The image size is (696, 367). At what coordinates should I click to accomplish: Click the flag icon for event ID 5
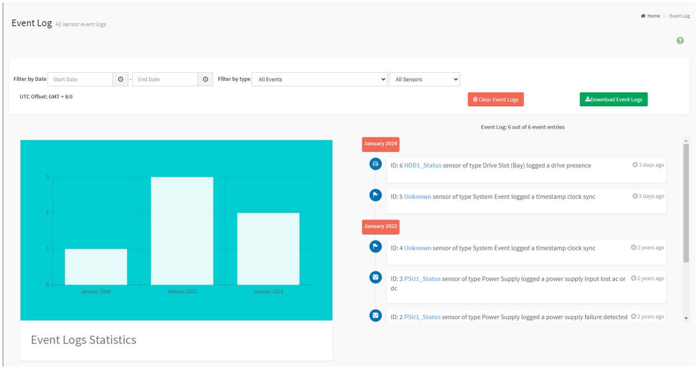coord(376,195)
